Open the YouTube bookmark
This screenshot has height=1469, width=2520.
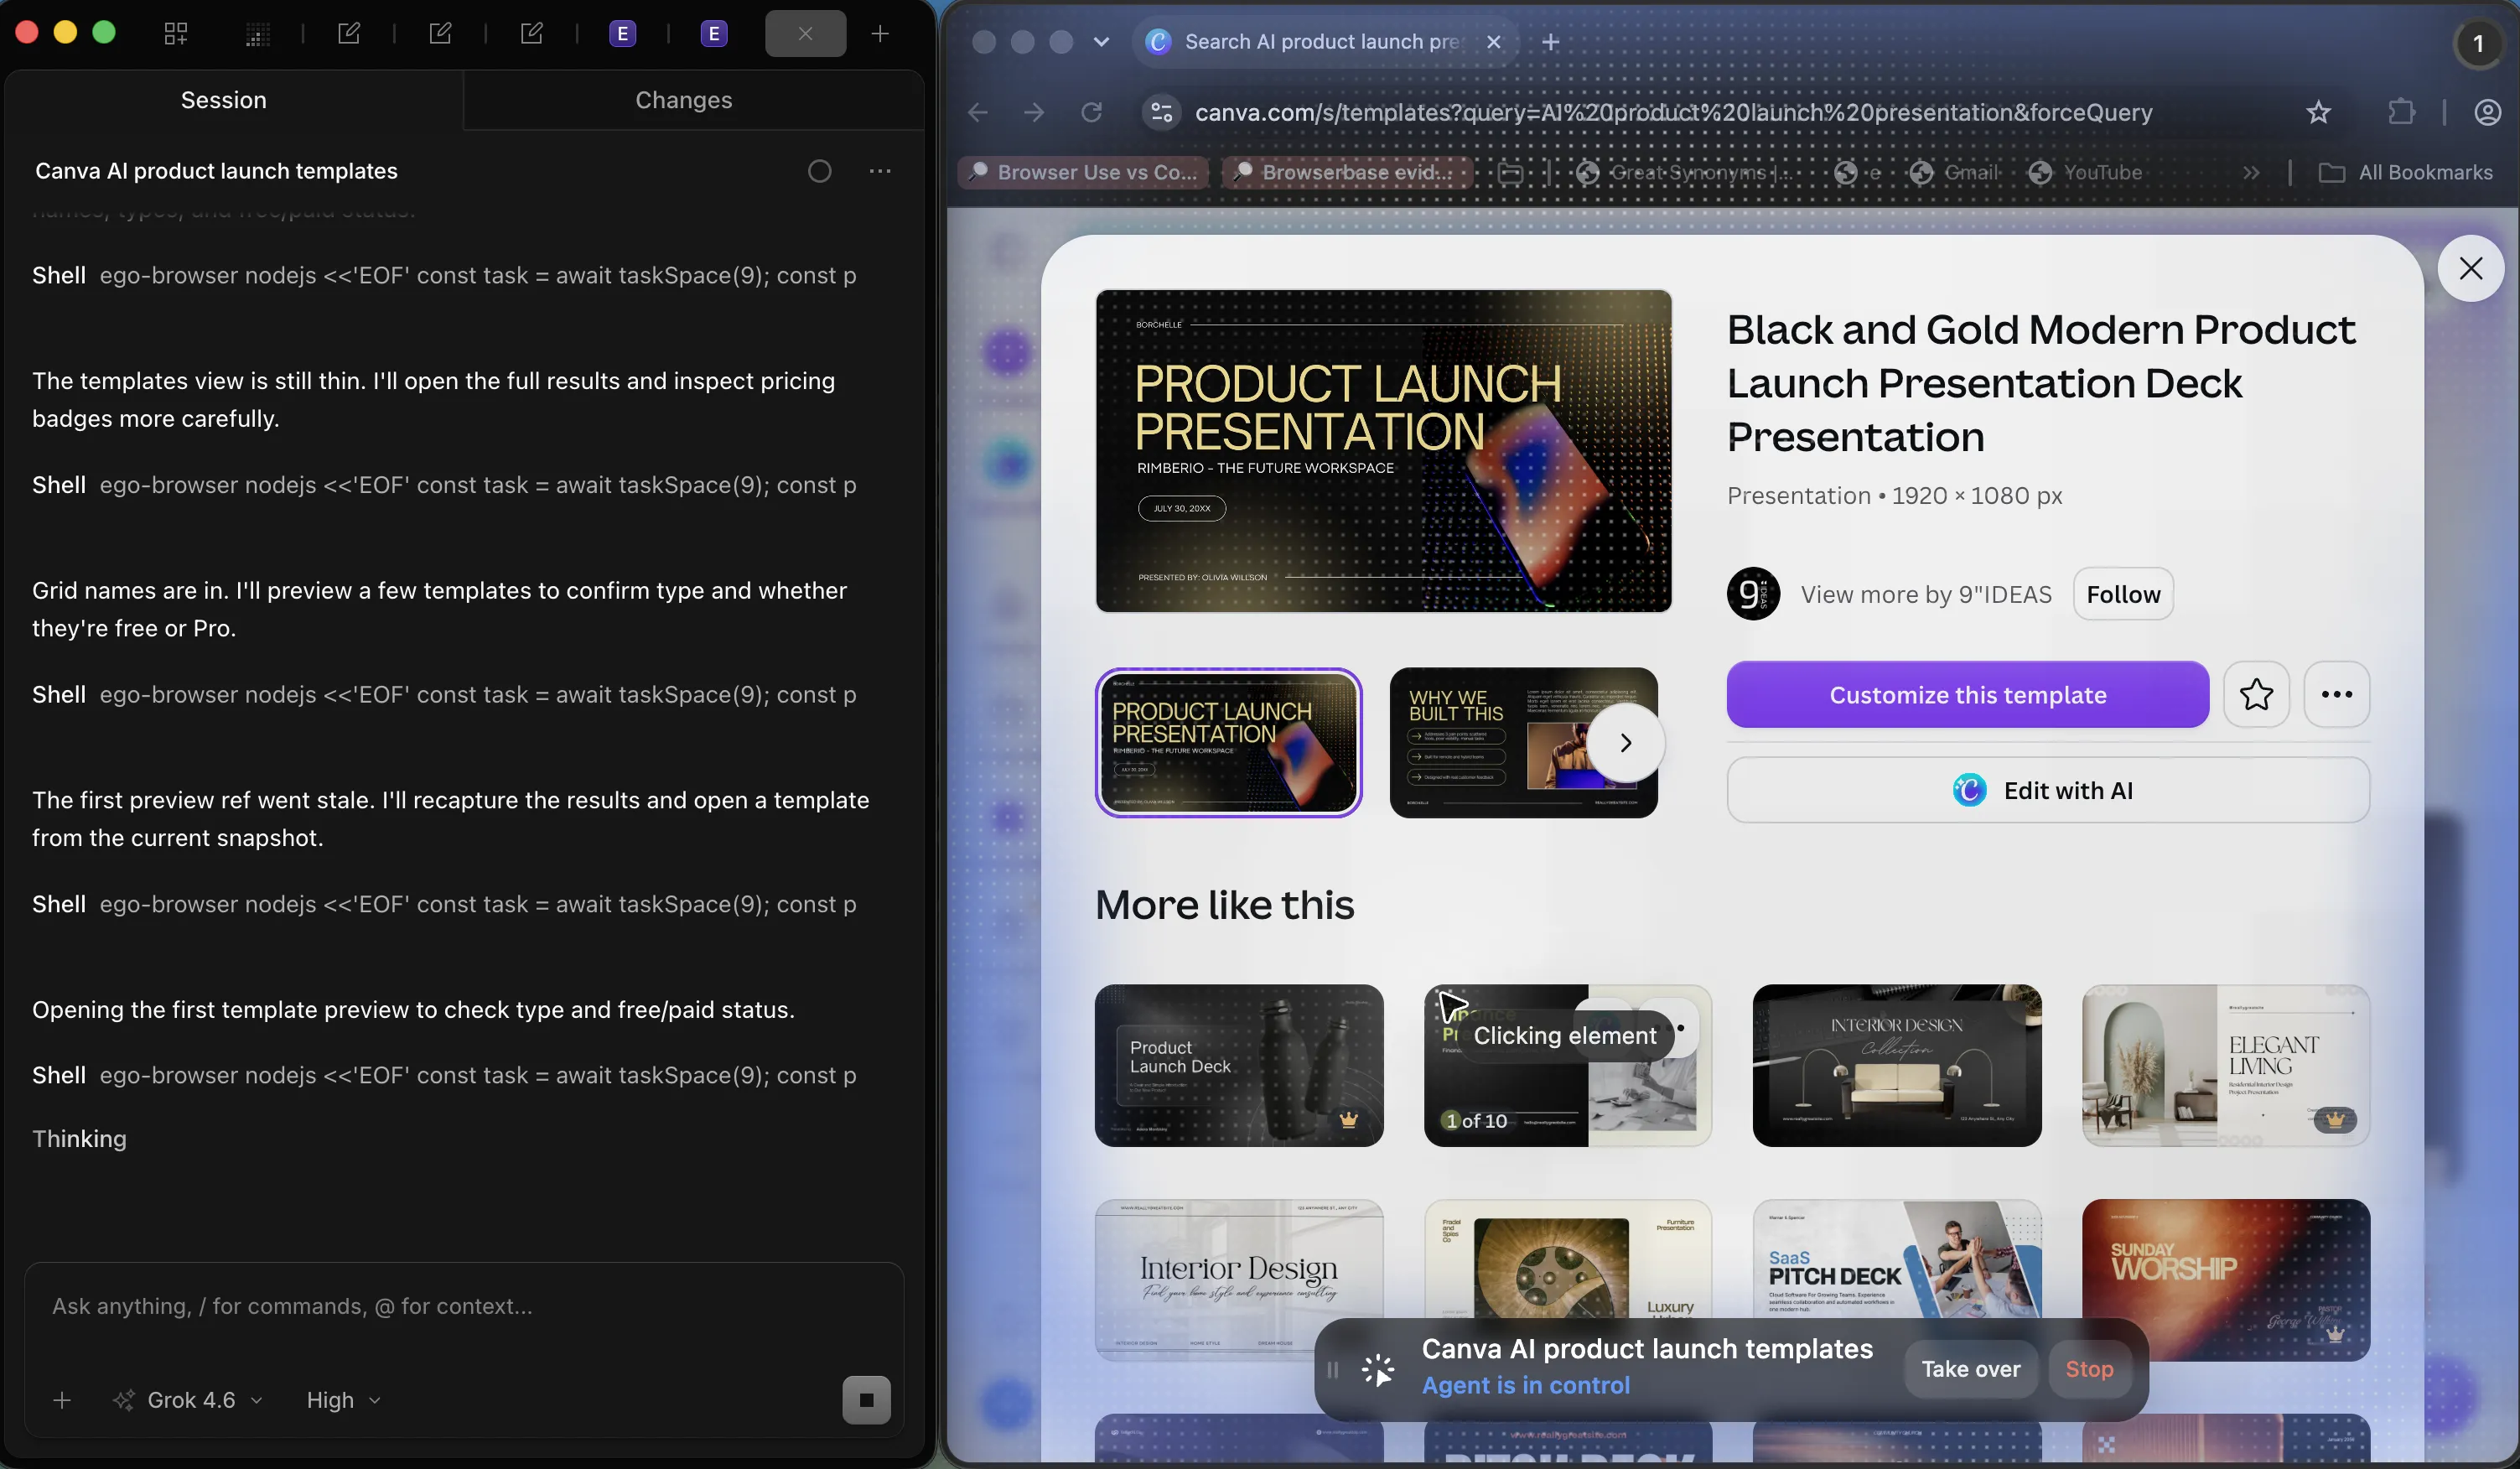pos(2085,172)
